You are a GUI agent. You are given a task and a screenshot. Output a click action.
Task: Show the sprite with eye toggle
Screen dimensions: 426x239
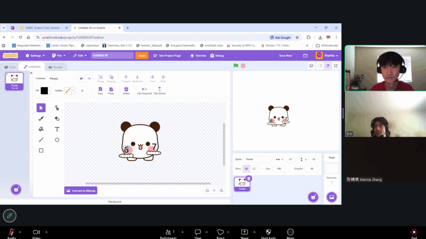[x=246, y=169]
